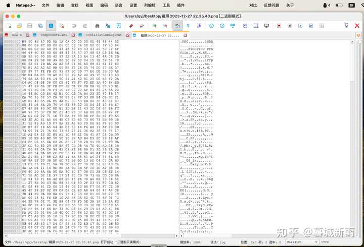Open the 编辑 menu
Image resolution: width=364 pixels, height=247 pixels.
coord(60,5)
